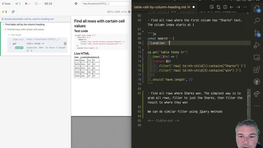263x148 pixels.
Task: Click the 'fiddle-end' comment line
Action: click(164, 120)
